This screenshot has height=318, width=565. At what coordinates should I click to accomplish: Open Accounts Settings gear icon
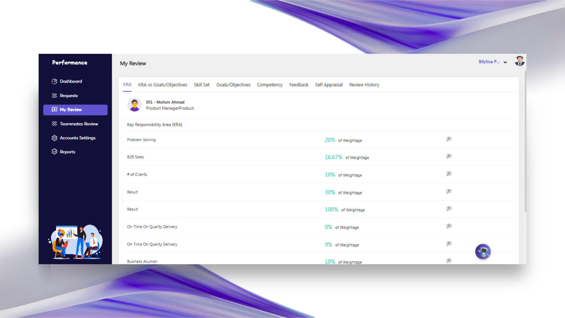click(54, 138)
